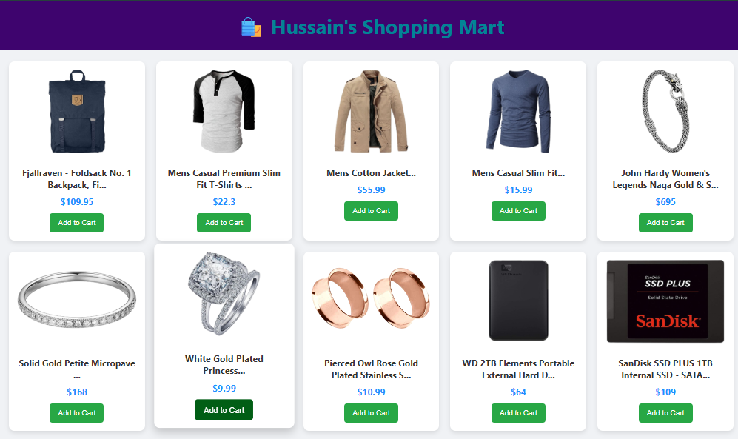This screenshot has height=439, width=738.
Task: Select the White Gold princess ring image
Action: tap(224, 294)
